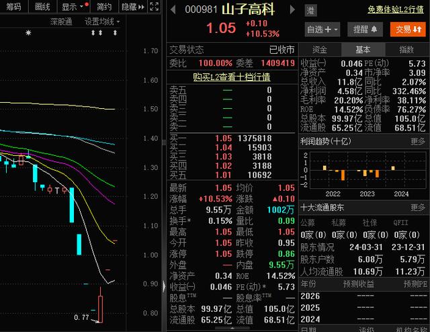
Task: Click 隐藏 to hide the side panel
Action: click(133, 7)
